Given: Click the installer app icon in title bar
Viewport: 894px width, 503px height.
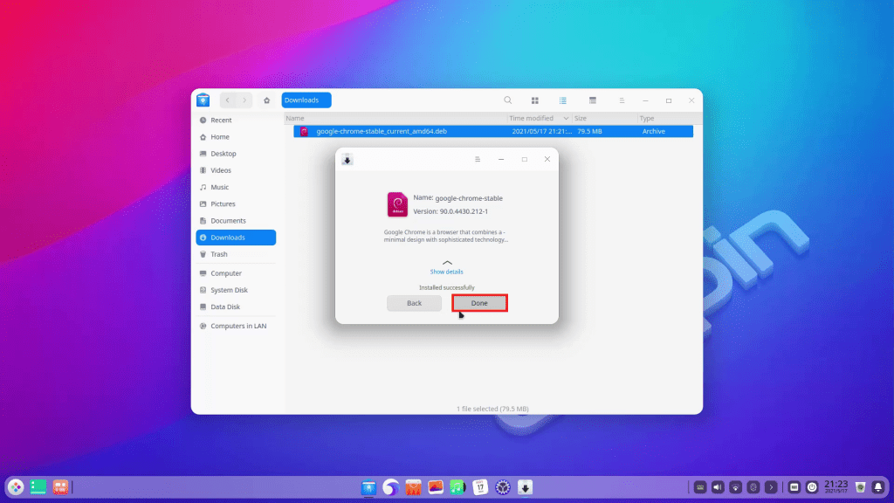Looking at the screenshot, I should [347, 160].
